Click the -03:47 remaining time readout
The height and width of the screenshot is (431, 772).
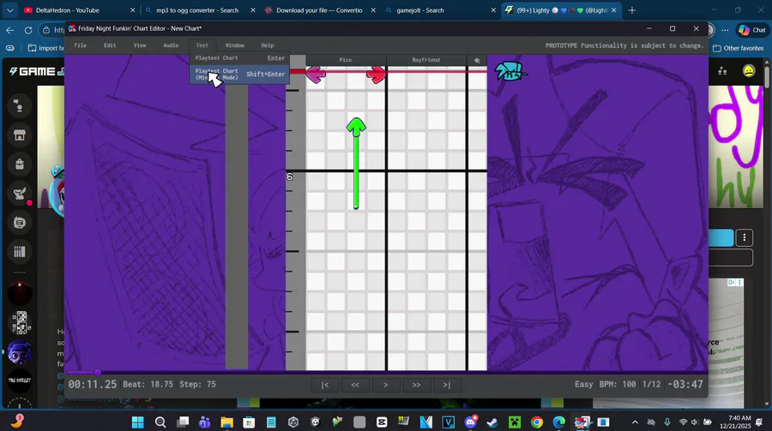[x=685, y=384]
